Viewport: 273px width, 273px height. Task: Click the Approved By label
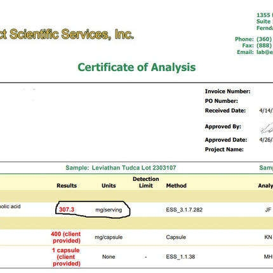[223, 126]
